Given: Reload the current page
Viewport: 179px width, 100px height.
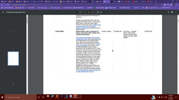Looking at the screenshot, I should coord(8,5).
